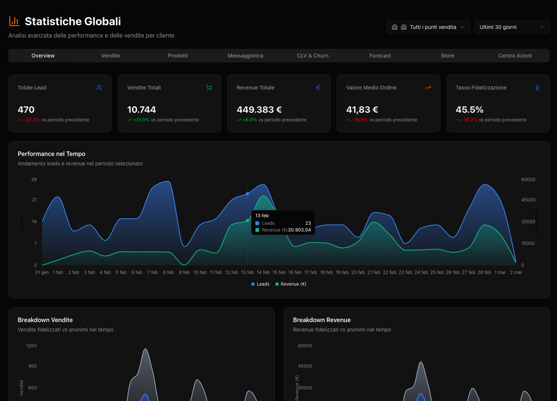Screen dimensions: 557x401
Task: Switch to the Forecast tab
Action: pyautogui.click(x=380, y=55)
